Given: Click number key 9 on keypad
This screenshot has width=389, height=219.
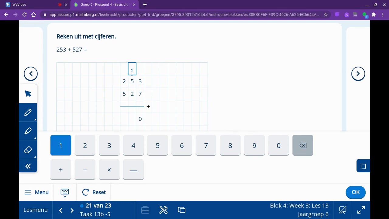Looking at the screenshot, I should tap(254, 145).
